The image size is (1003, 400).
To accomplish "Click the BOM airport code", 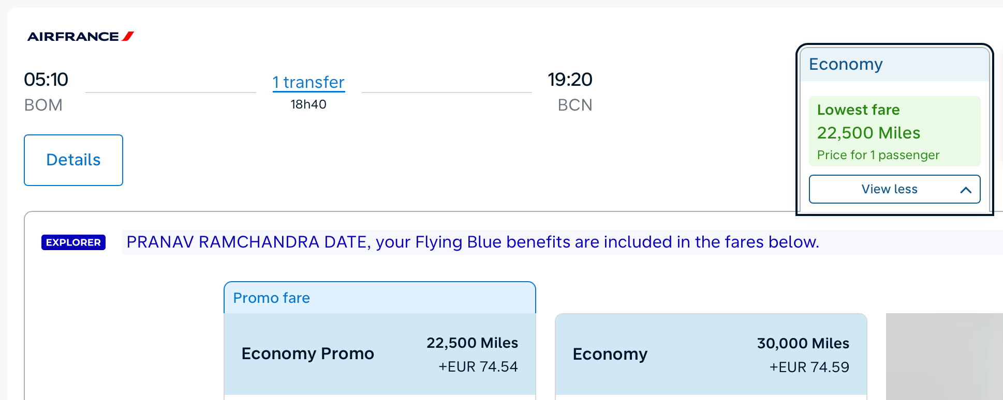I will click(x=43, y=105).
